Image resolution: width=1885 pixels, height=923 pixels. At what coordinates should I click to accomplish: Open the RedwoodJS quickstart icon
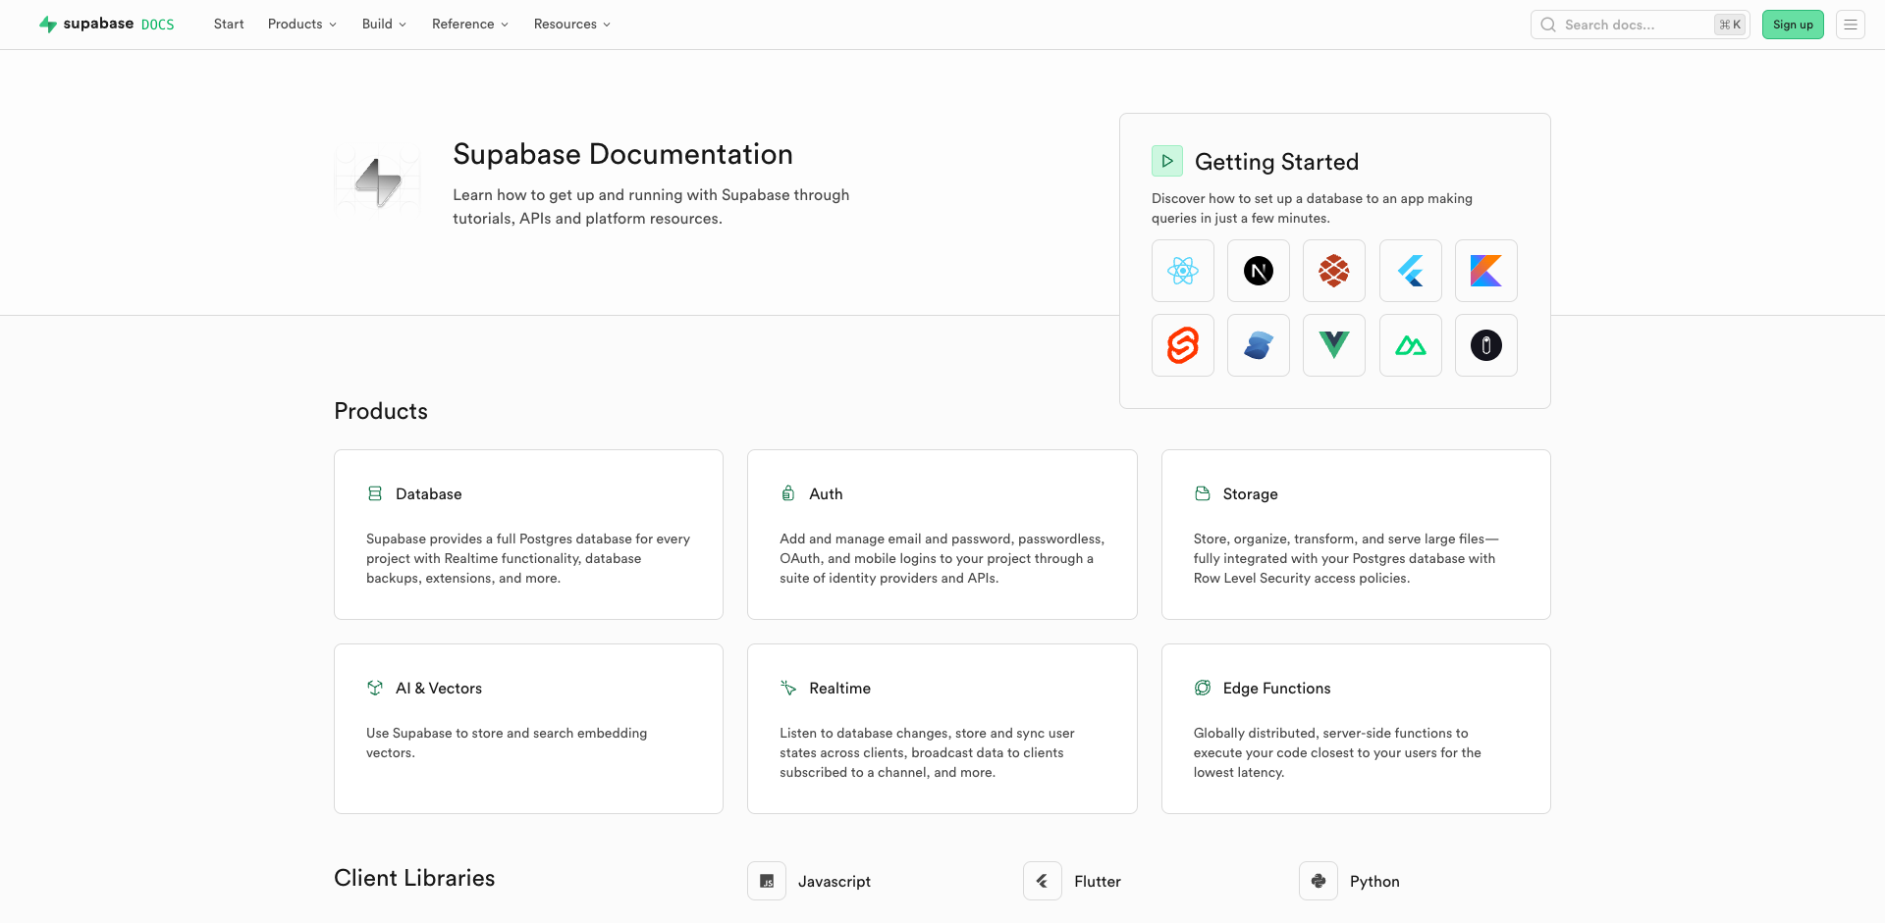[x=1333, y=271]
